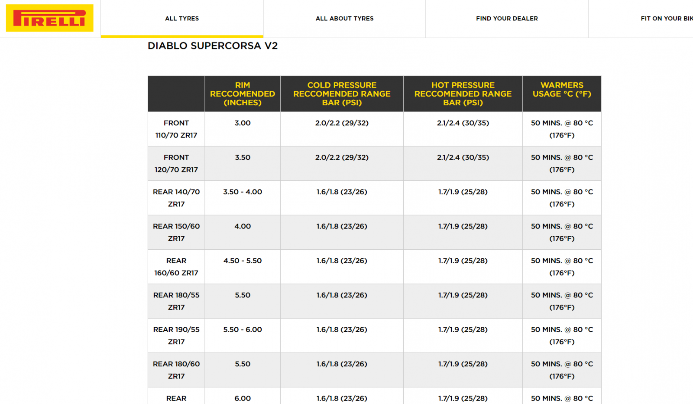Image resolution: width=693 pixels, height=404 pixels.
Task: Select the Front 110/70 ZR17 row label
Action: pos(176,129)
